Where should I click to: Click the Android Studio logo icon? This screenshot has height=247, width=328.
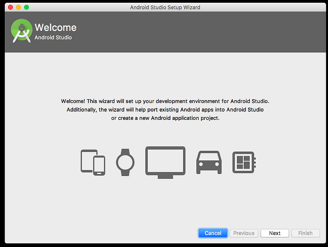click(21, 31)
